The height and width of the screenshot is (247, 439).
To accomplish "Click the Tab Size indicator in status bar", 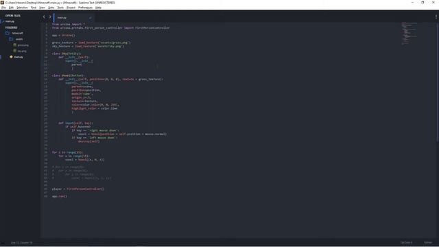I will [x=406, y=242].
